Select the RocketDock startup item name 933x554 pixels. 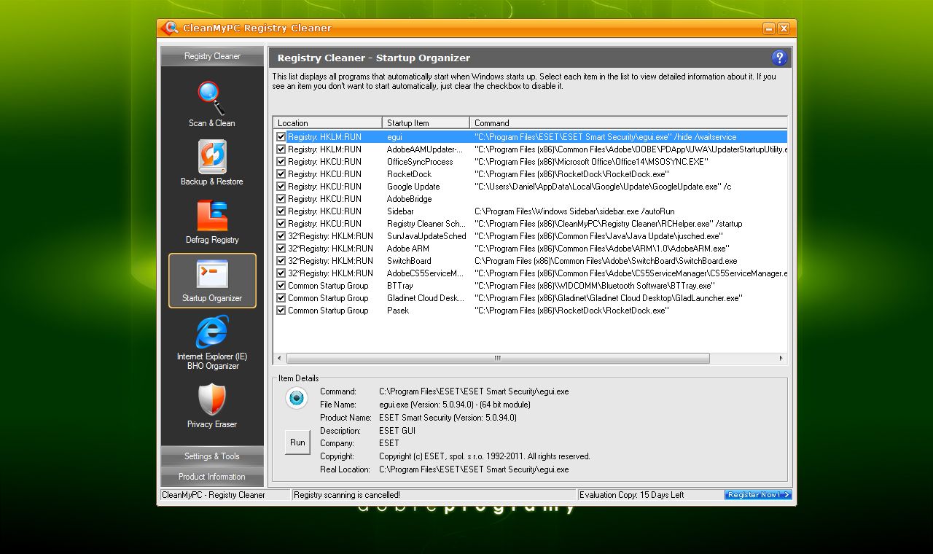(x=409, y=174)
